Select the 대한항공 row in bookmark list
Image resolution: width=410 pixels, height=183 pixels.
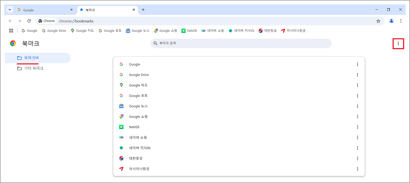click(239, 158)
